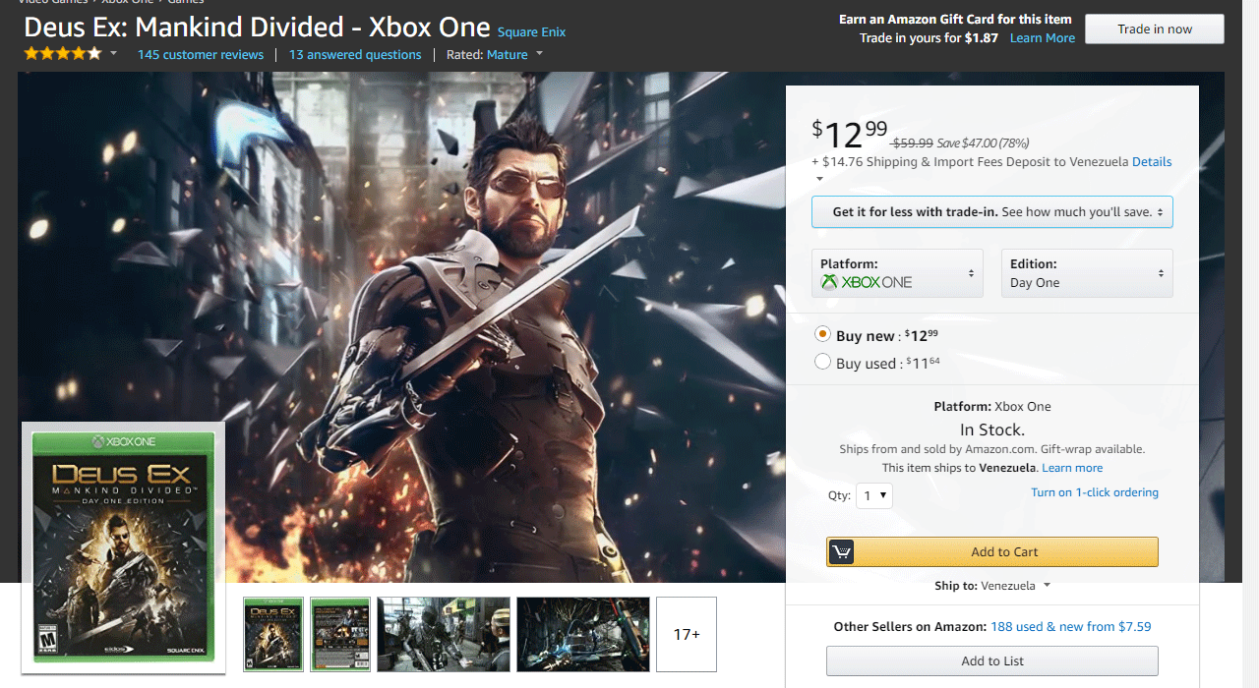Image resolution: width=1259 pixels, height=688 pixels.
Task: Click the cart icon on Add to Cart
Action: pos(841,552)
